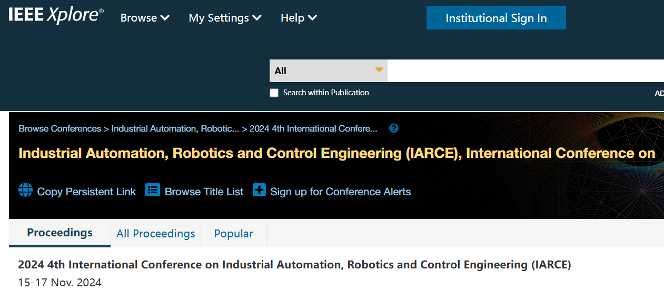Click the Copy Persistent Link text
The height and width of the screenshot is (300, 664).
(x=86, y=192)
